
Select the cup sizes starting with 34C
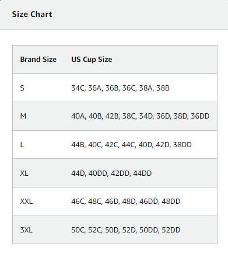(x=120, y=88)
